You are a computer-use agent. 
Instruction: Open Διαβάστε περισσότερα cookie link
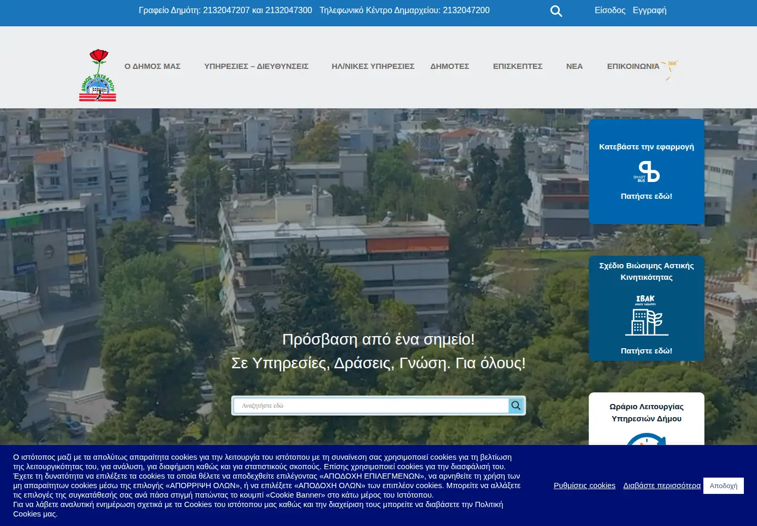662,485
